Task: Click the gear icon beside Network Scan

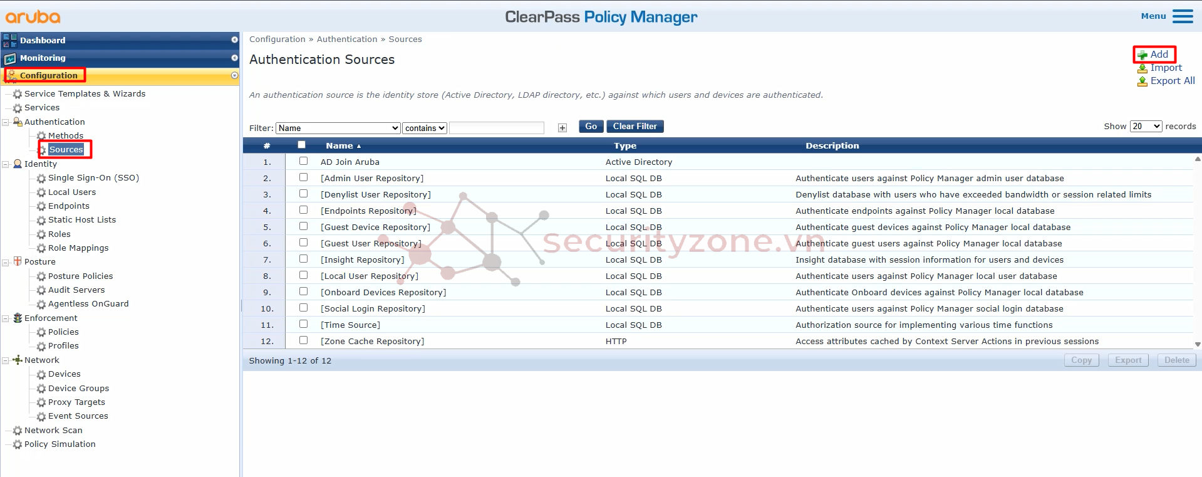Action: (x=18, y=431)
